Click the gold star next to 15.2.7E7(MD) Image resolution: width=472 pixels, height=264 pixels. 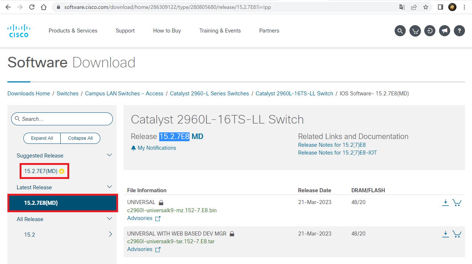click(62, 171)
